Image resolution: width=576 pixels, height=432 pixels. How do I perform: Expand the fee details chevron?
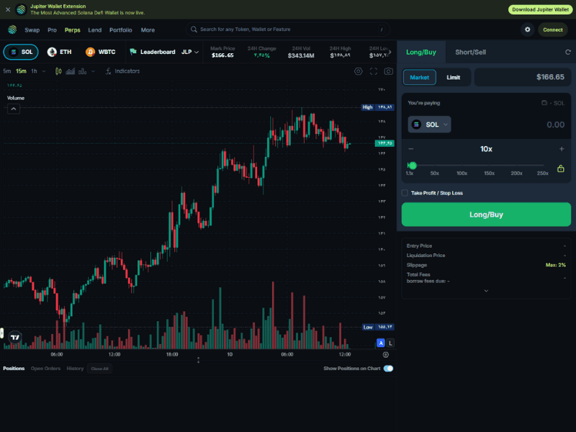point(486,291)
